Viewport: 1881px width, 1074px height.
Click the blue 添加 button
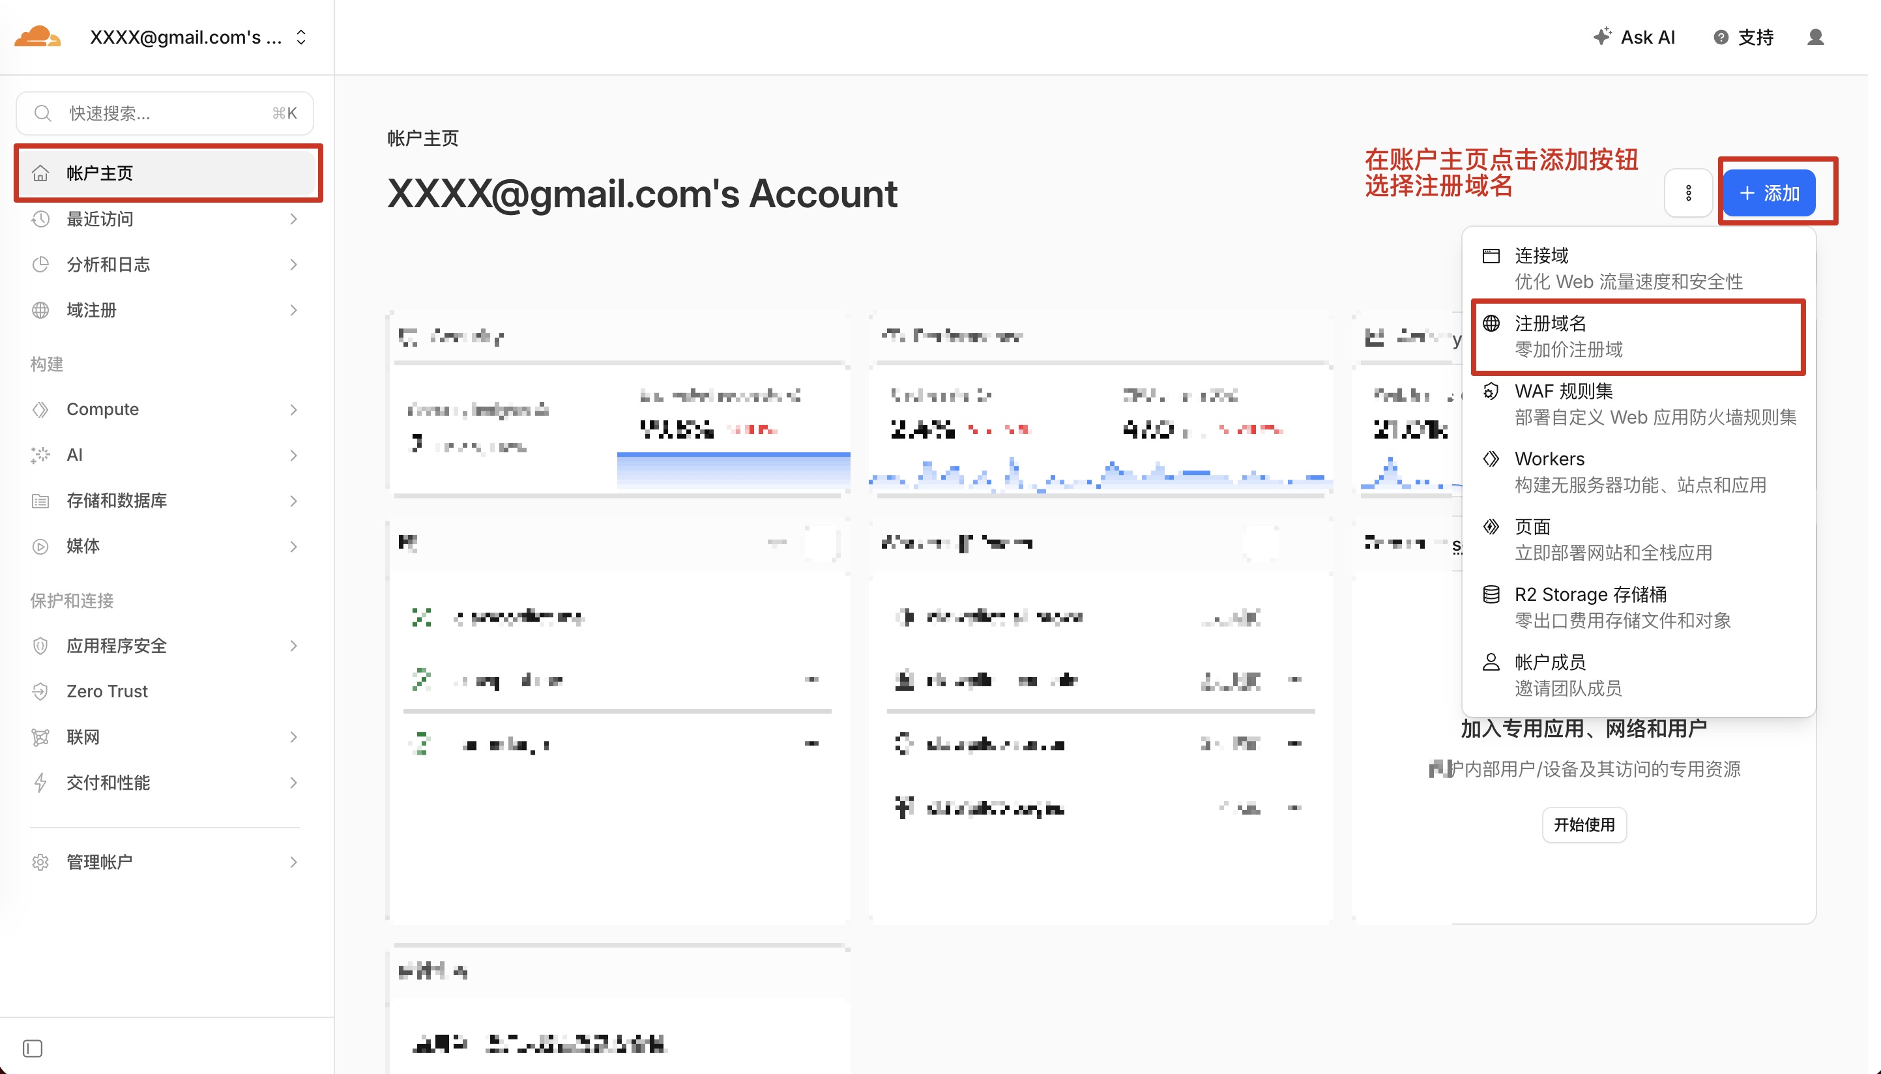[1769, 194]
